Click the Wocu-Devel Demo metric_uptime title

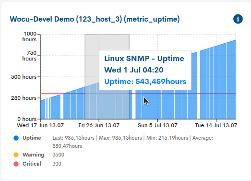click(95, 19)
